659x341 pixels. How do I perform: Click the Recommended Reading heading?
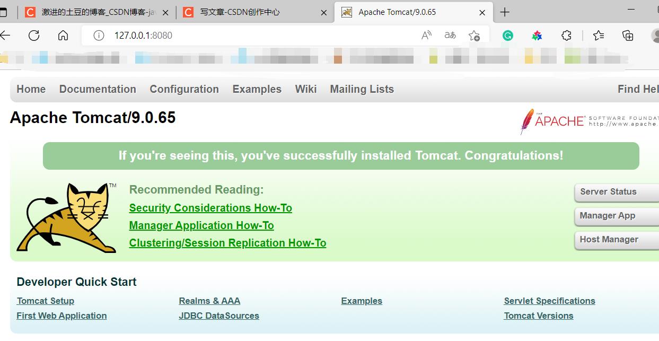pyautogui.click(x=196, y=190)
